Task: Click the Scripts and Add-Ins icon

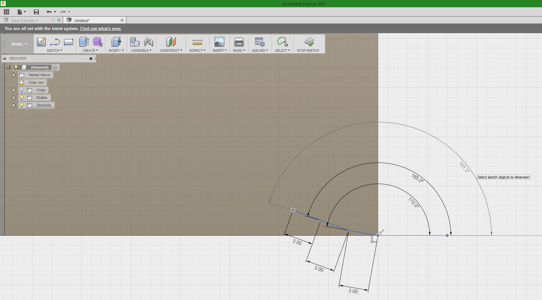Action: click(x=260, y=42)
